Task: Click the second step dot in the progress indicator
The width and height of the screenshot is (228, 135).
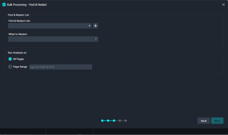Action: click(108, 121)
